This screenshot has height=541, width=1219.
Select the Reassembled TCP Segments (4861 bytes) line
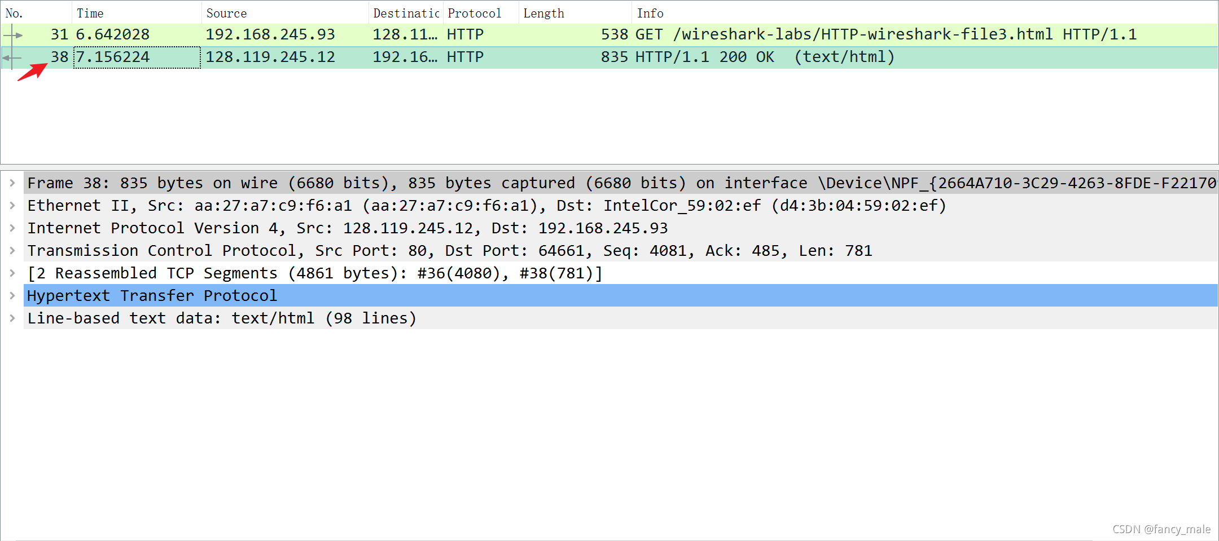pos(621,273)
